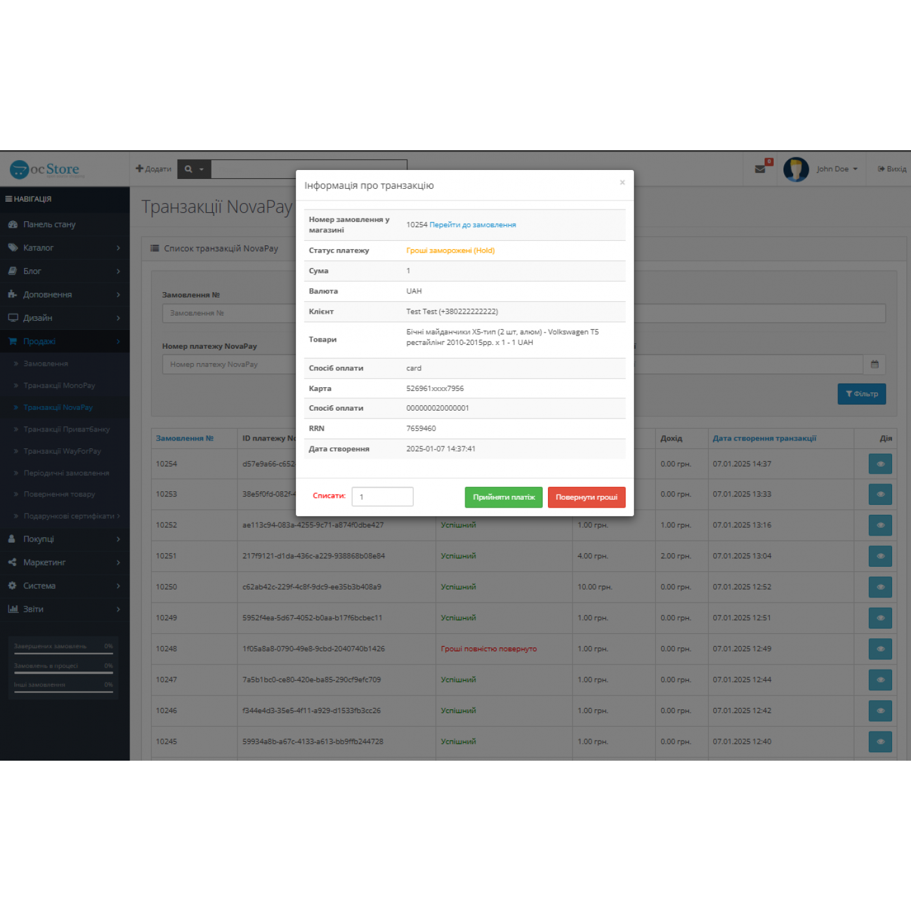This screenshot has height=911, width=911.
Task: Click the ocStore logo
Action: coord(48,170)
